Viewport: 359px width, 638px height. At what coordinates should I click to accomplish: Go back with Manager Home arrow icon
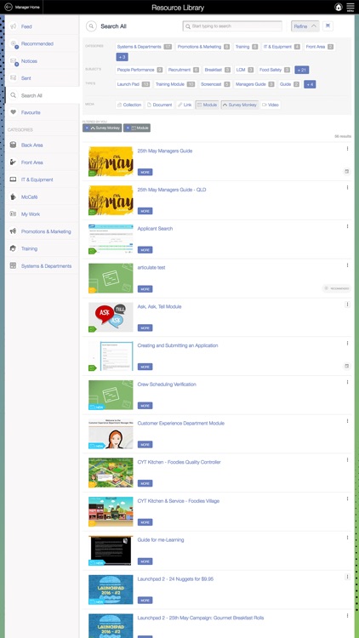pyautogui.click(x=9, y=7)
